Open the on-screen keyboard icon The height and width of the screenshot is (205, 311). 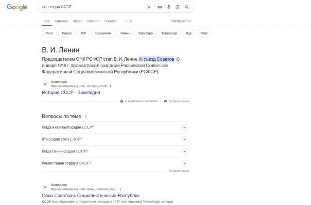click(x=160, y=7)
